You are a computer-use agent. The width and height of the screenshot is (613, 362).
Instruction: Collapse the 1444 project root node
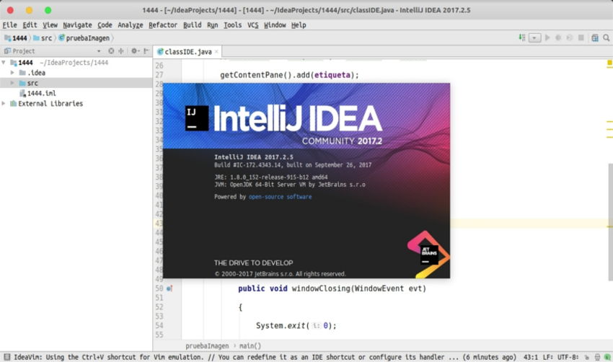pyautogui.click(x=4, y=63)
